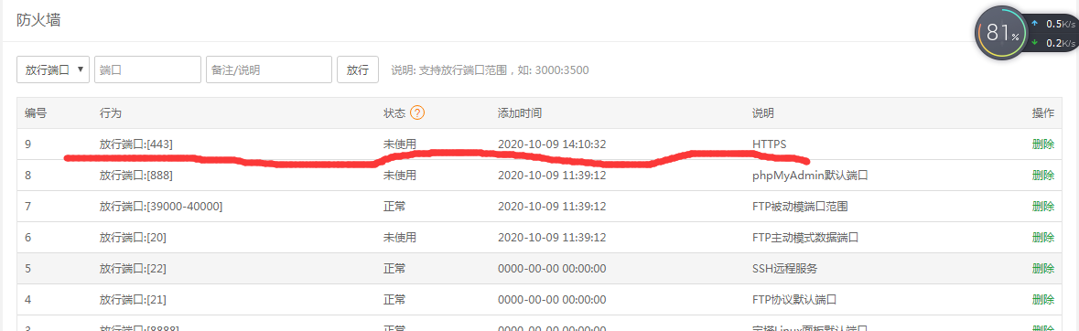Viewport: 1079px width, 331px height.
Task: Click the 添加时间 column header
Action: [520, 112]
